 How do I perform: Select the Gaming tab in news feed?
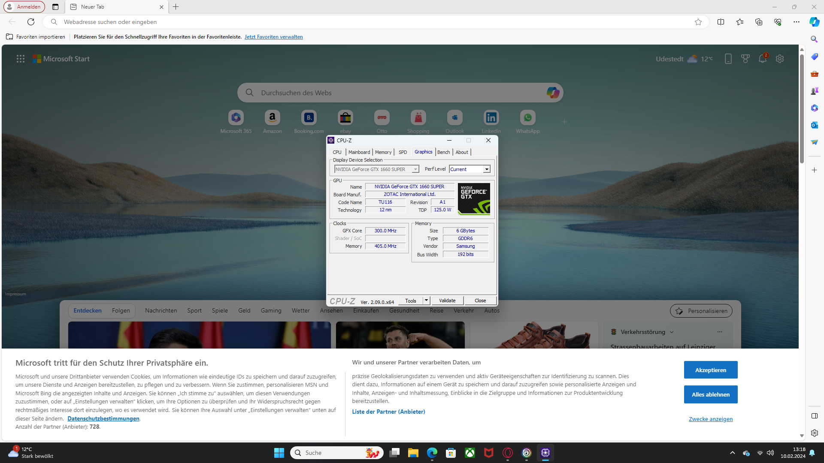click(271, 310)
